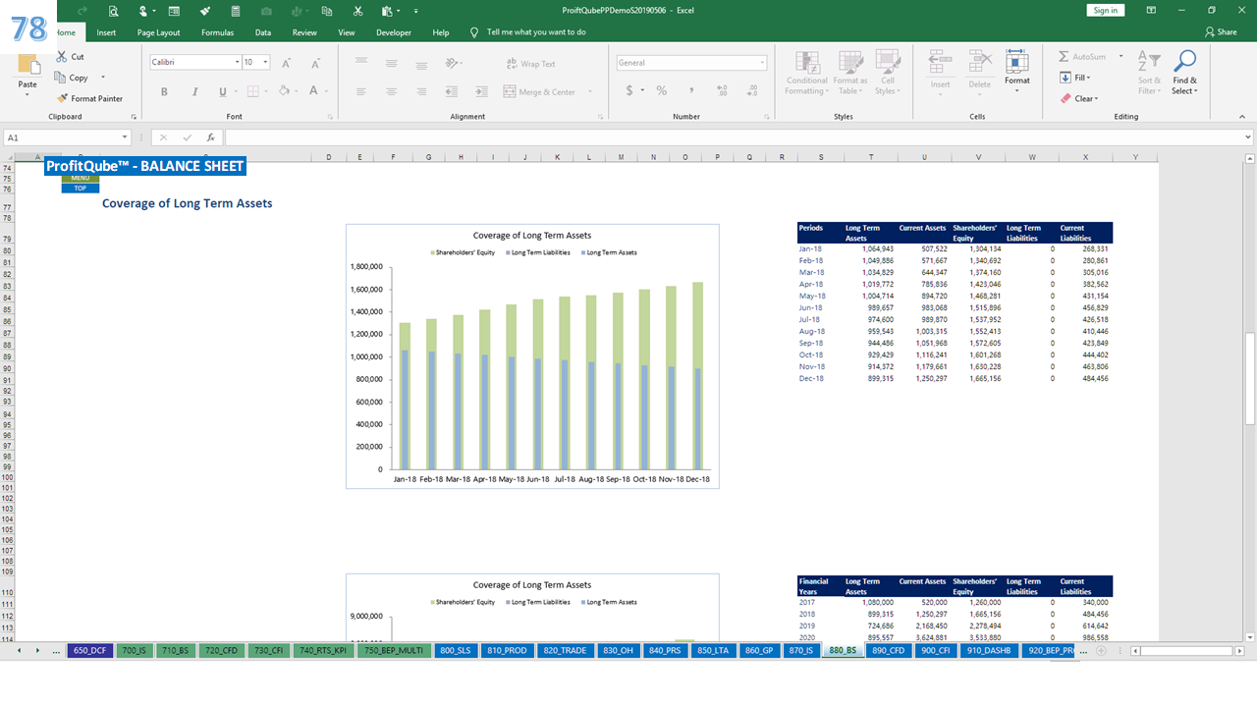Open Print Preview from Quick Access toolbar
The width and height of the screenshot is (1257, 707).
114,11
